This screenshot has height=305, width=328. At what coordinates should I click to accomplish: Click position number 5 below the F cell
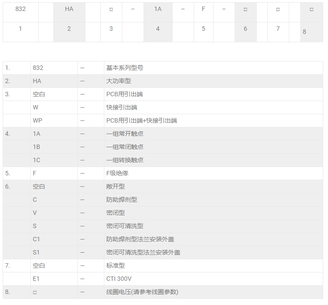[x=203, y=29]
